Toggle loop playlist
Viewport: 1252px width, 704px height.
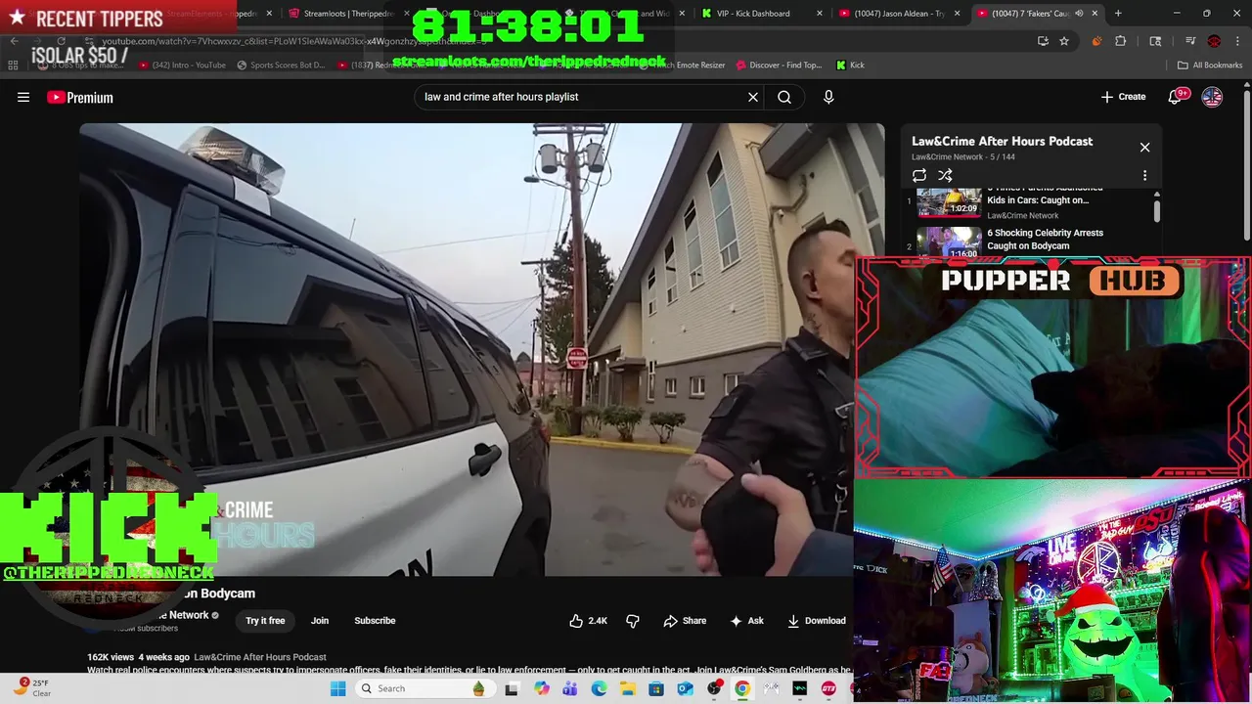click(x=919, y=176)
